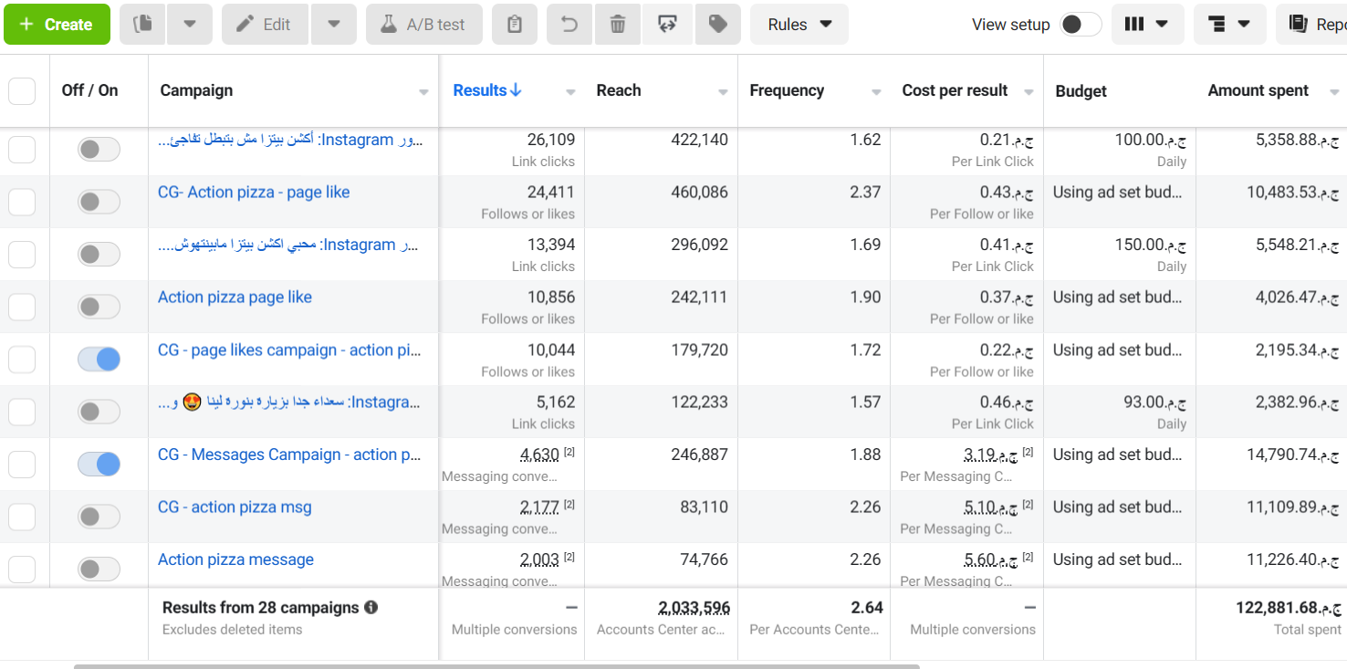
Task: Click the Amount spent column header
Action: coord(1258,90)
